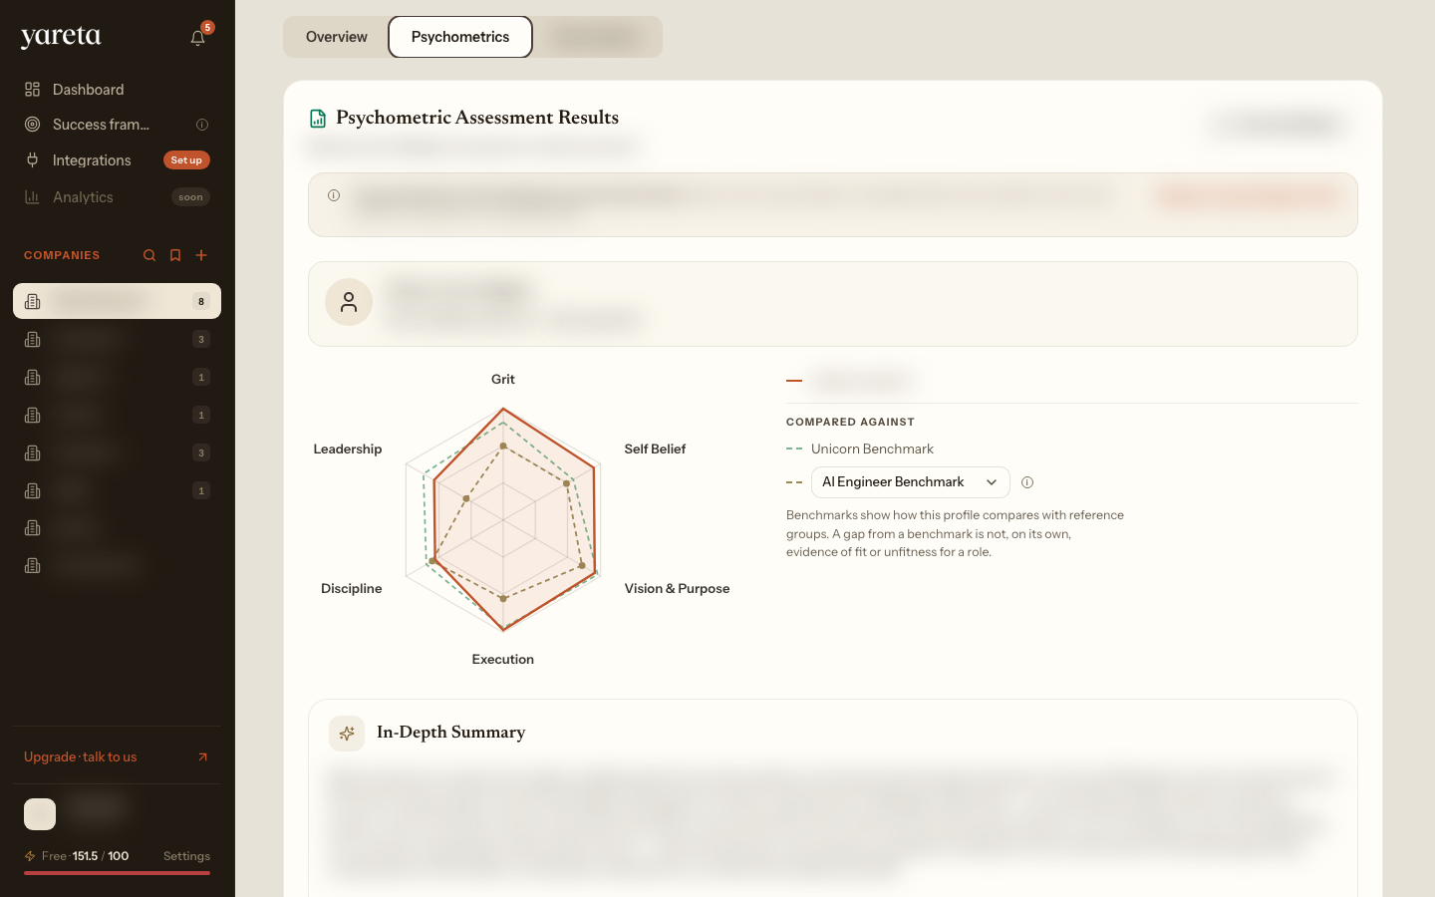The height and width of the screenshot is (897, 1435).
Task: Click the person avatar icon in profile card
Action: click(349, 302)
